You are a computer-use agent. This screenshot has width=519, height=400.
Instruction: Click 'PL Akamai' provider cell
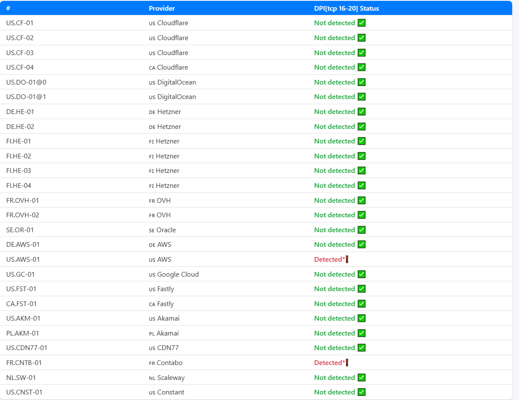(x=164, y=333)
